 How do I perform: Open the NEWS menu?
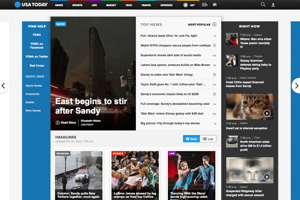coord(59,5)
